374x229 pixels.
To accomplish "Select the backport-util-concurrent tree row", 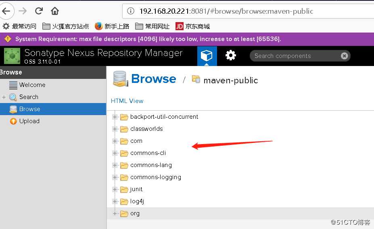I will (x=240, y=117).
